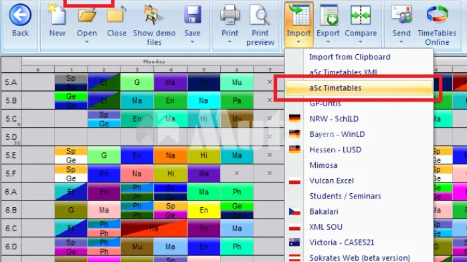Click the Import toolbar icon
467x262 pixels.
point(298,15)
